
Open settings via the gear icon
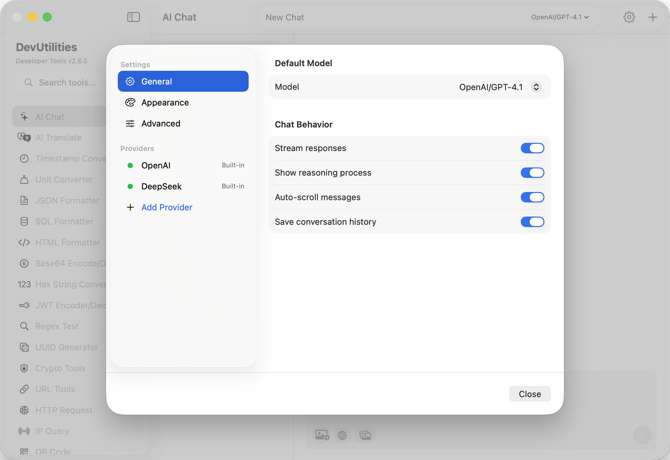click(x=629, y=17)
